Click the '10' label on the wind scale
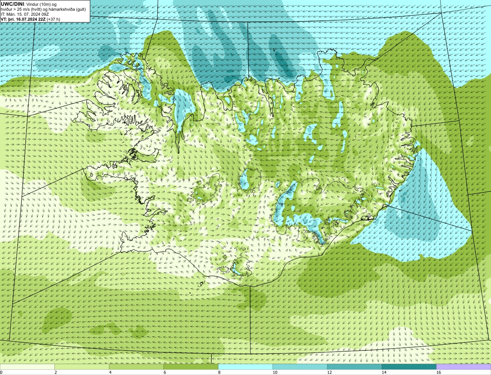 (x=275, y=372)
